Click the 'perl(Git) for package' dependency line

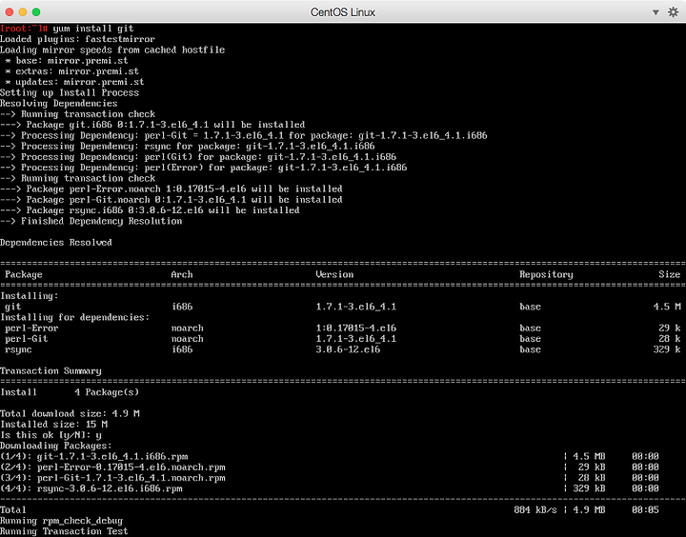(198, 157)
